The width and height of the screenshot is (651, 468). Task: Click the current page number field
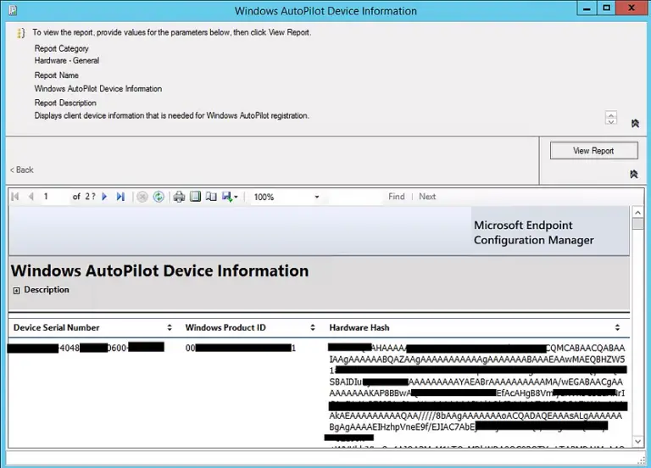click(x=55, y=197)
